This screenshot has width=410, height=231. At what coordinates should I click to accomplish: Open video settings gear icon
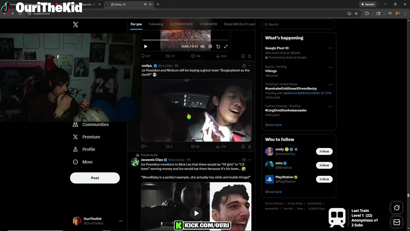(210, 47)
